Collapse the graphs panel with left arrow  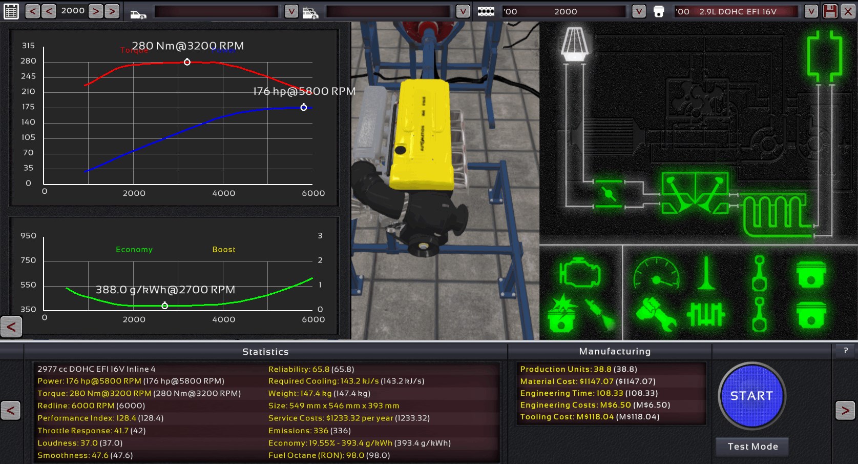[11, 327]
